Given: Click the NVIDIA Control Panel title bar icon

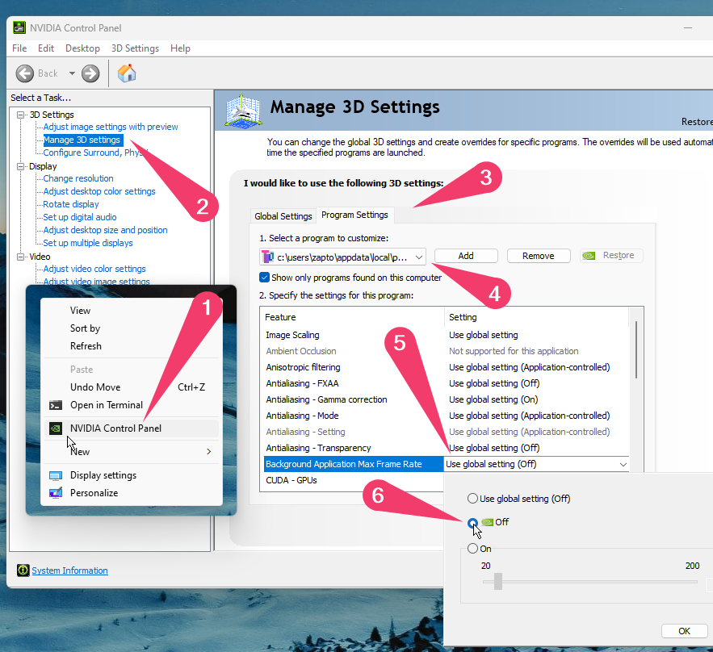Looking at the screenshot, I should 19,27.
